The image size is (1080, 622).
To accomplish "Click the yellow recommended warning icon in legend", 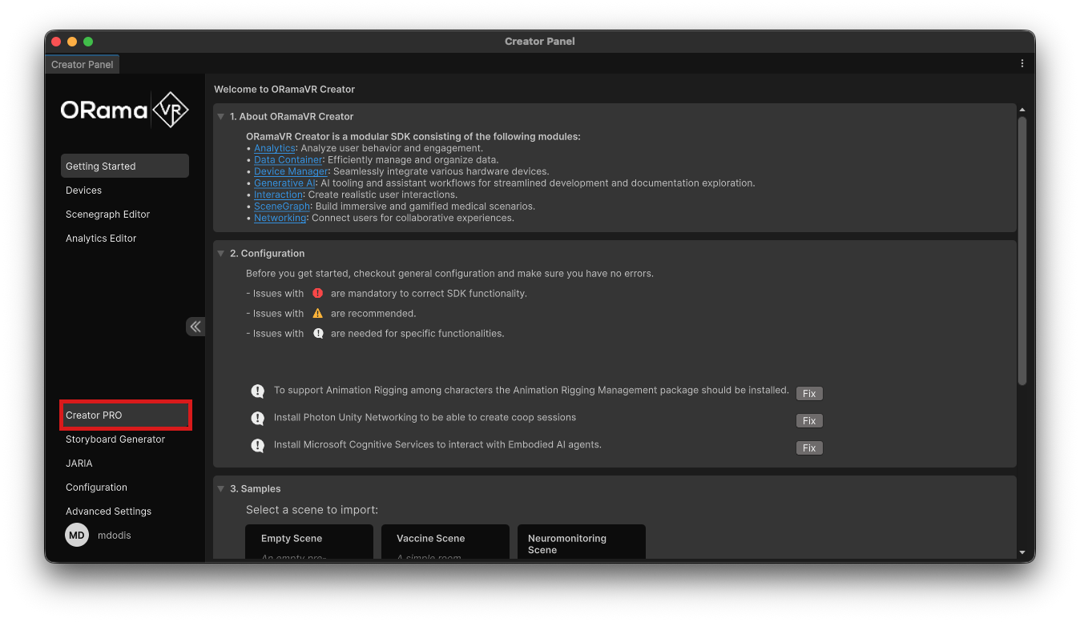I will 318,314.
